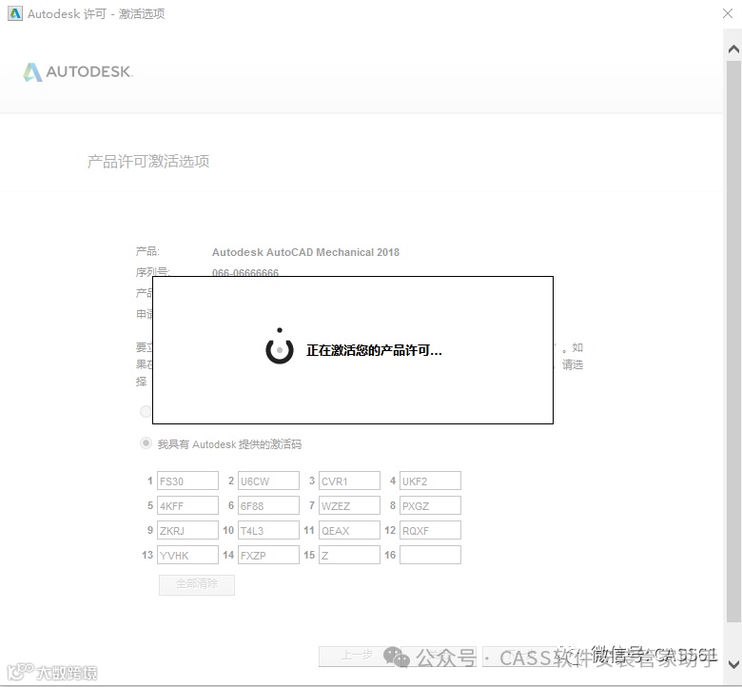Click activation code field 6 with 6F88

268,505
